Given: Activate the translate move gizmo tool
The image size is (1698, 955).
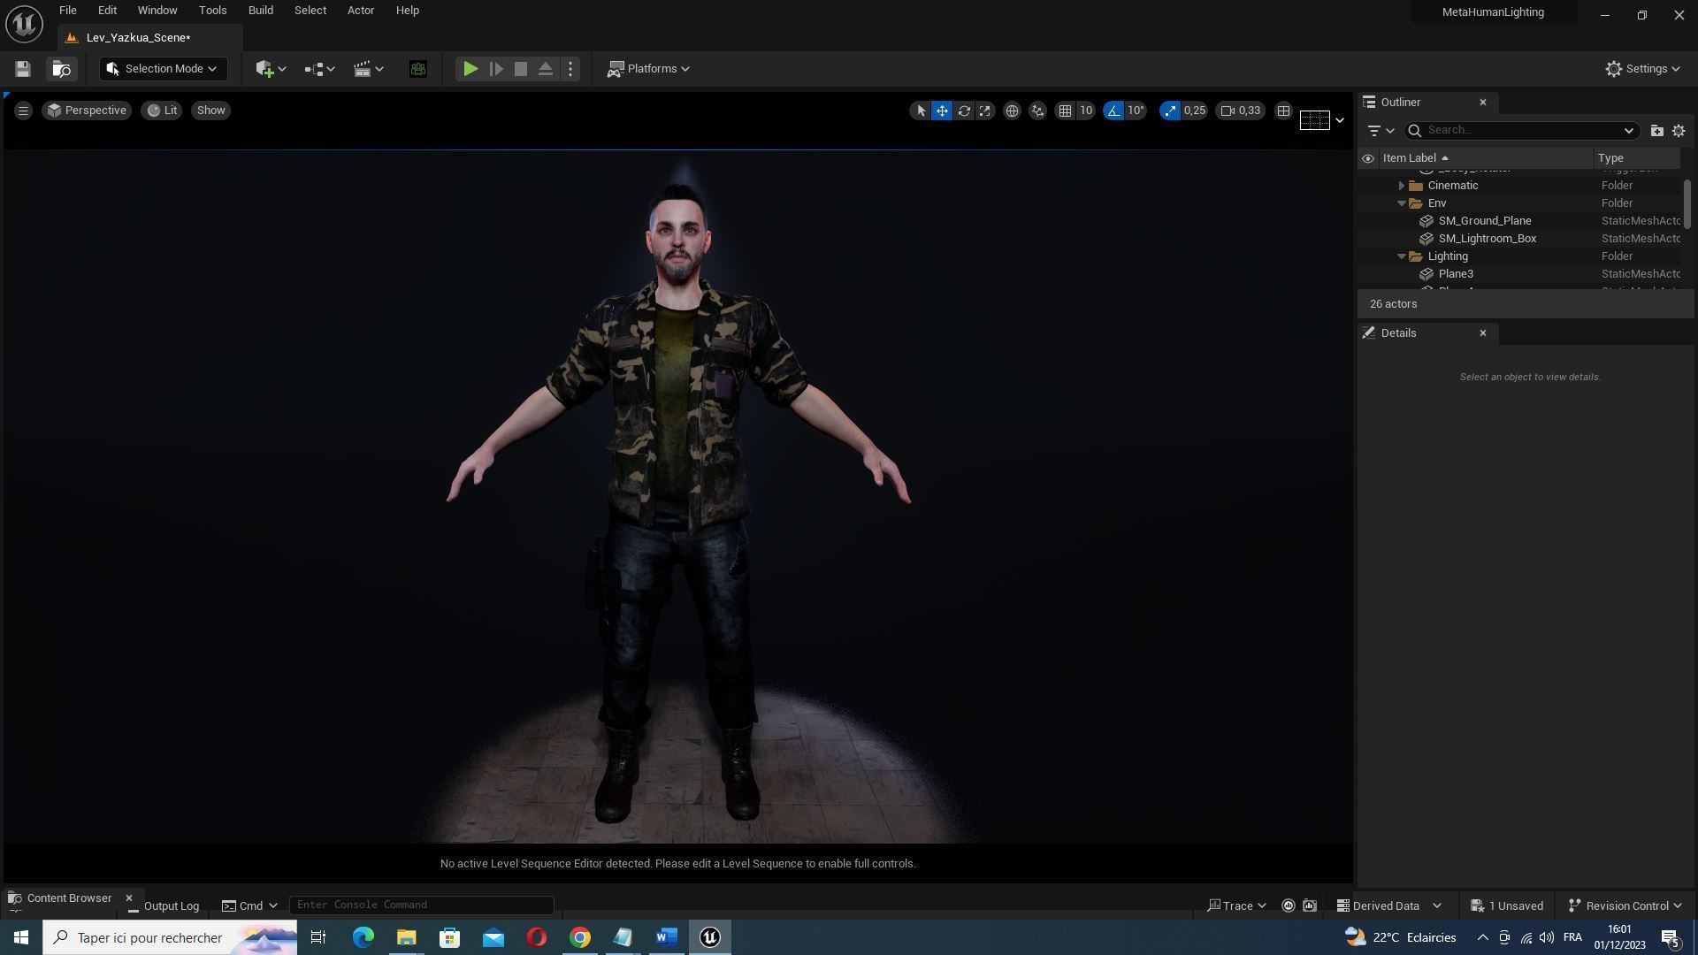Looking at the screenshot, I should (942, 111).
